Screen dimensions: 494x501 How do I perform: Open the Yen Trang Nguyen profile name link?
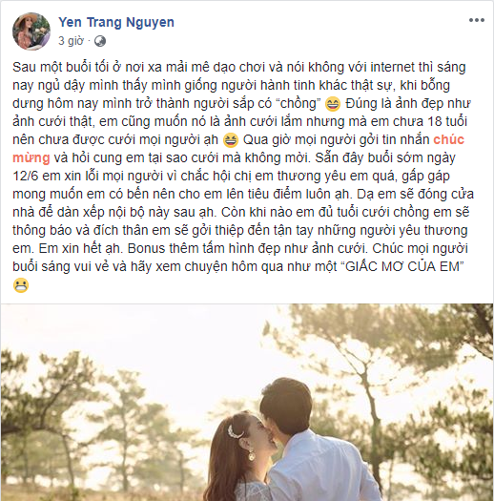tap(116, 22)
